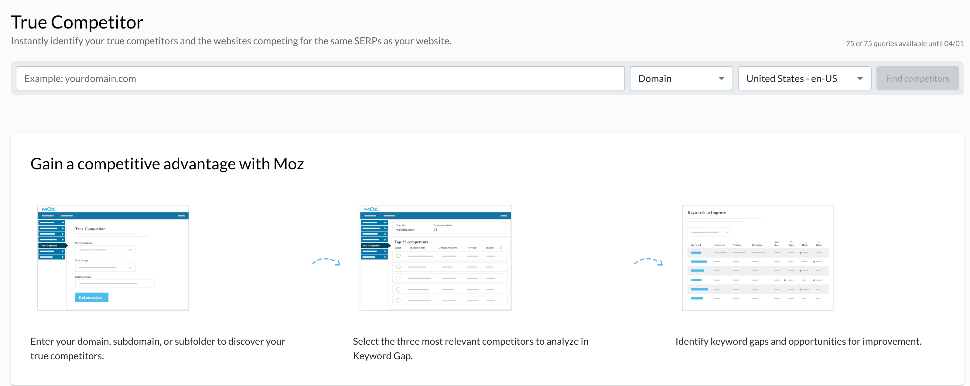This screenshot has width=970, height=386.
Task: Select the third competitor's empty circle
Action: click(x=398, y=278)
